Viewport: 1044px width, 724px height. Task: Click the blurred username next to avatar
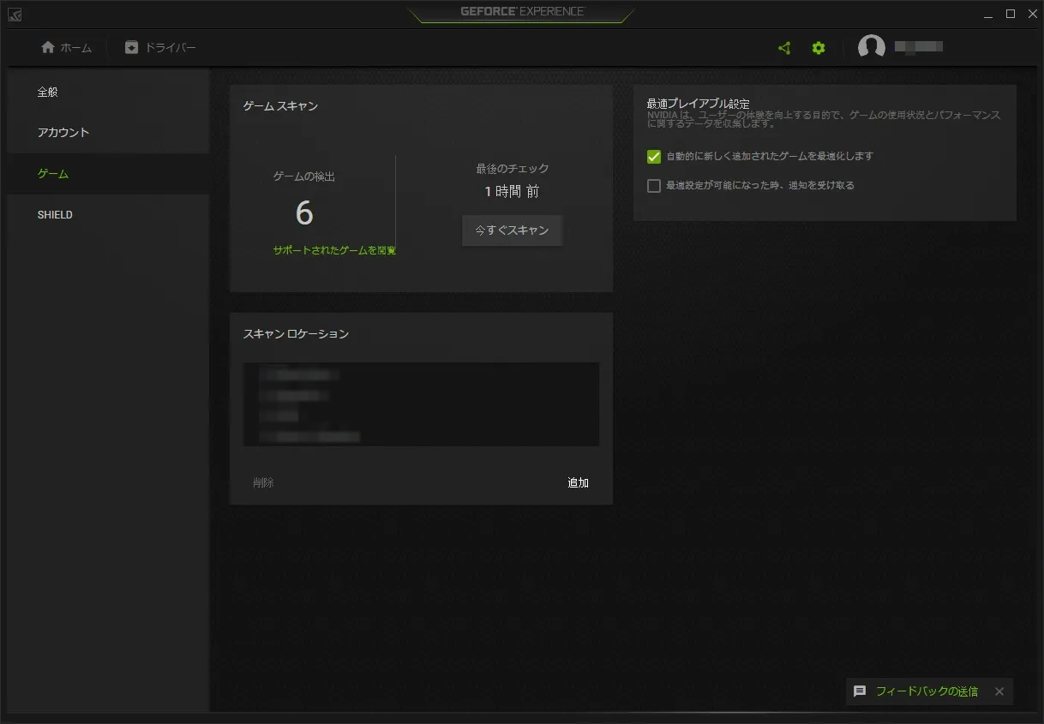coord(919,47)
